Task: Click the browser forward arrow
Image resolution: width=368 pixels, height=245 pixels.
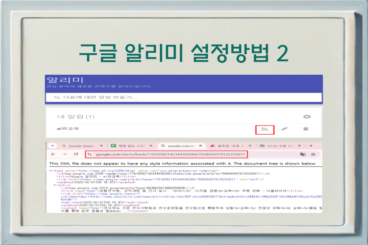Action: point(64,154)
